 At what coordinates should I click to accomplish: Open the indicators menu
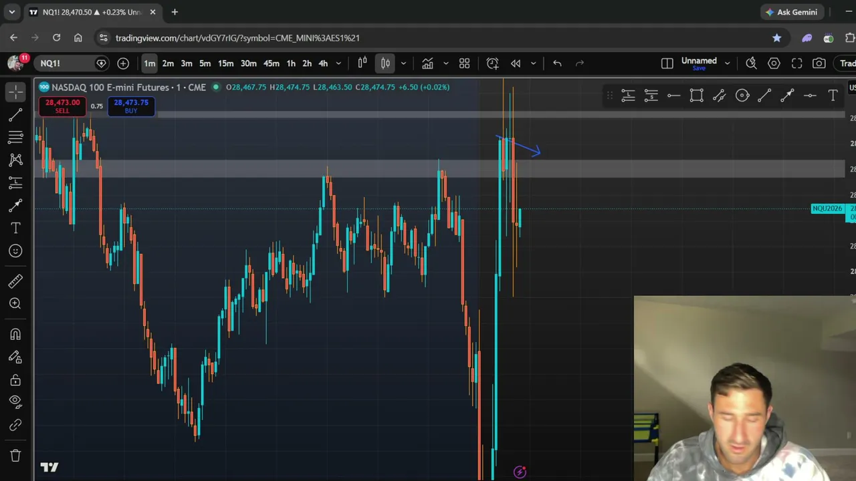[x=427, y=63]
